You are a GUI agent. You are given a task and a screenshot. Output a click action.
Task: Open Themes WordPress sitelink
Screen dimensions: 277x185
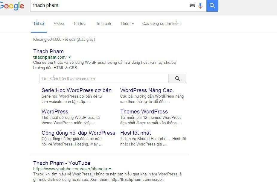[144, 112]
